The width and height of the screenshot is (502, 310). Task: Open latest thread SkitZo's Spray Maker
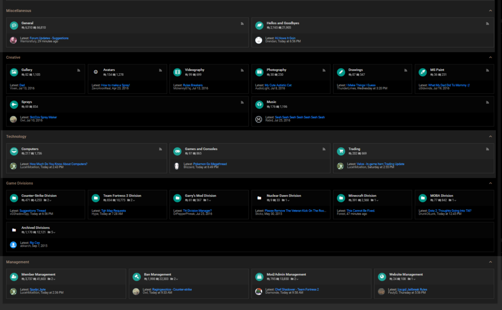(43, 117)
